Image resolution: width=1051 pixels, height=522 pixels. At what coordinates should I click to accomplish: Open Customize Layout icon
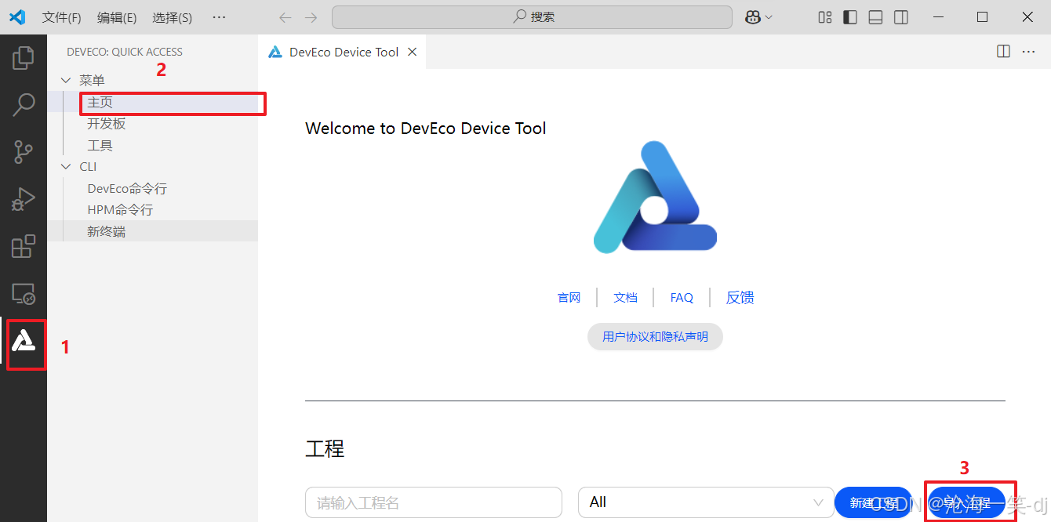pyautogui.click(x=824, y=17)
